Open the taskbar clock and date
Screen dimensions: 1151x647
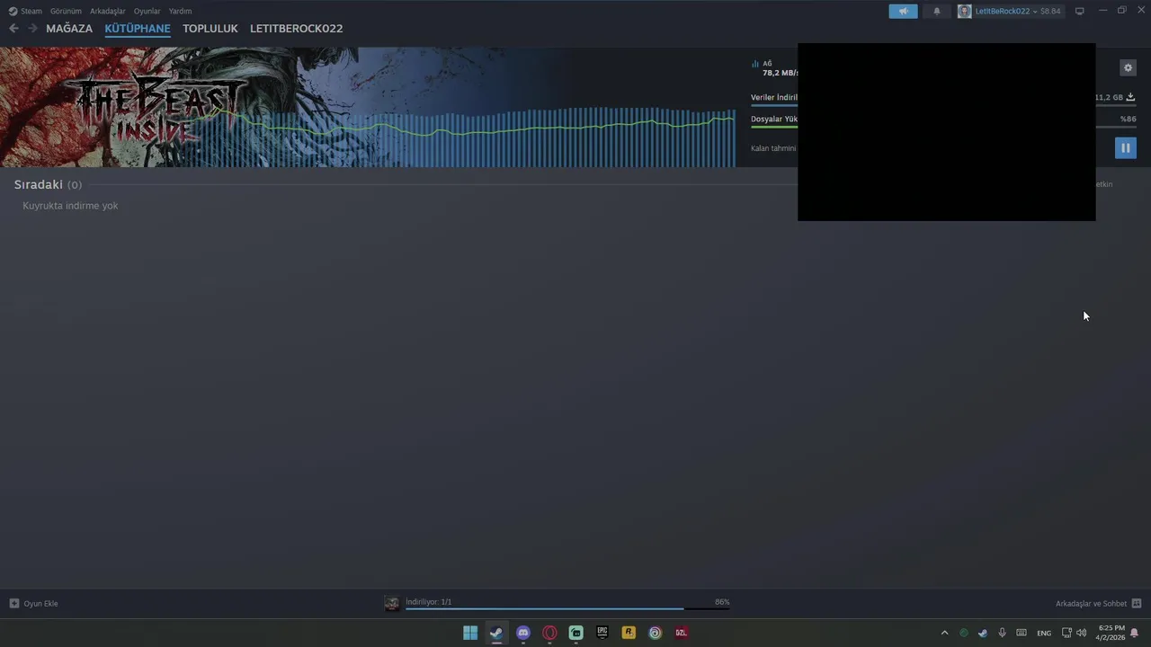pos(1111,633)
